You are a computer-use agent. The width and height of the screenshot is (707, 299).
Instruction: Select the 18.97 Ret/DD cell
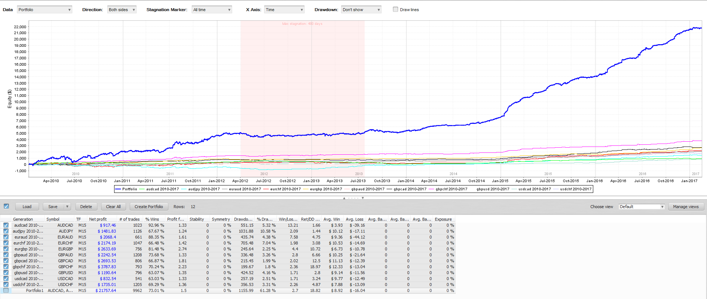point(310,267)
